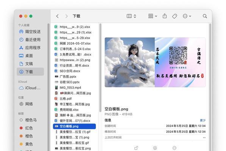Select file 美食餐饮...易拉宝.gif
Viewport: 226px width, 151px height.
coord(74,143)
